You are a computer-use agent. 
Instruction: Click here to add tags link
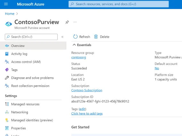point(87,114)
